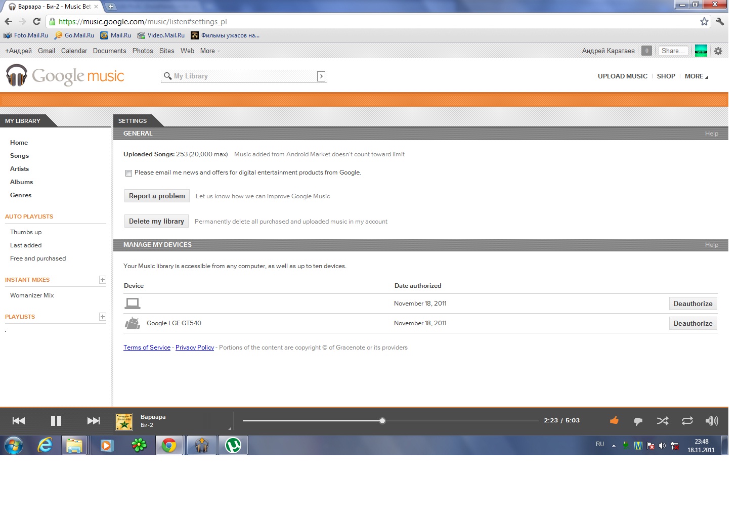Open a new browser tab

[x=110, y=7]
